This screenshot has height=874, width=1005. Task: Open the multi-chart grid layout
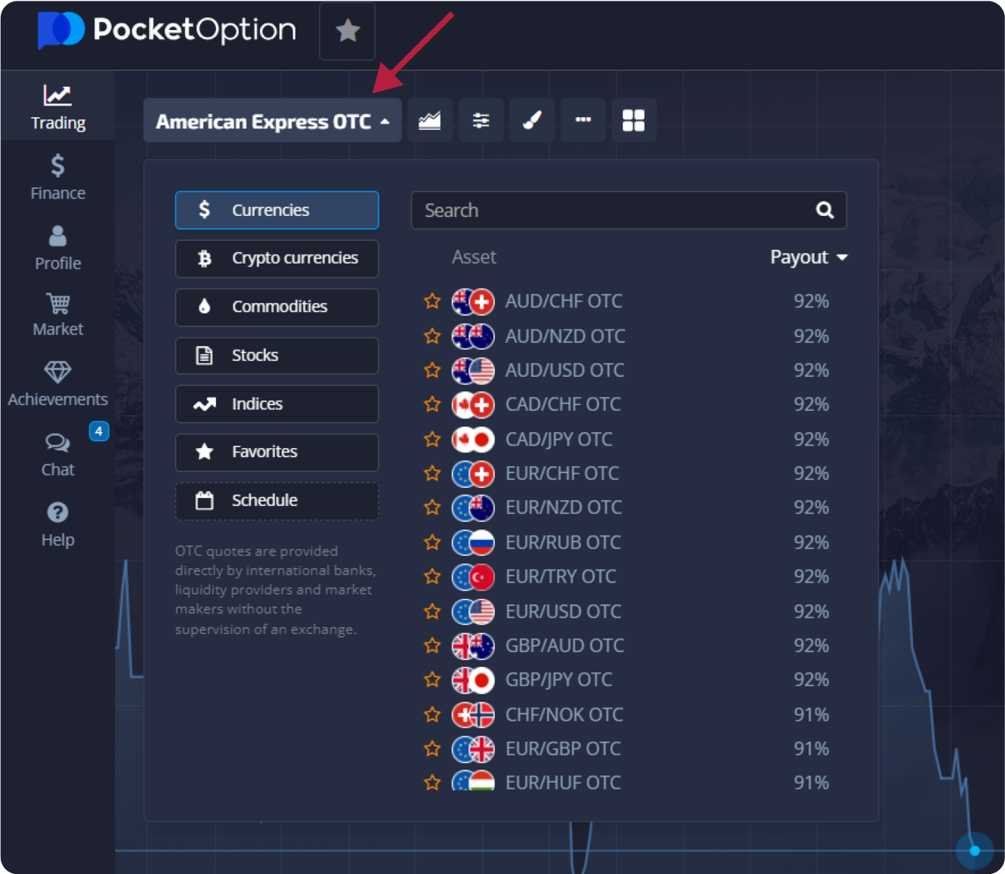633,120
